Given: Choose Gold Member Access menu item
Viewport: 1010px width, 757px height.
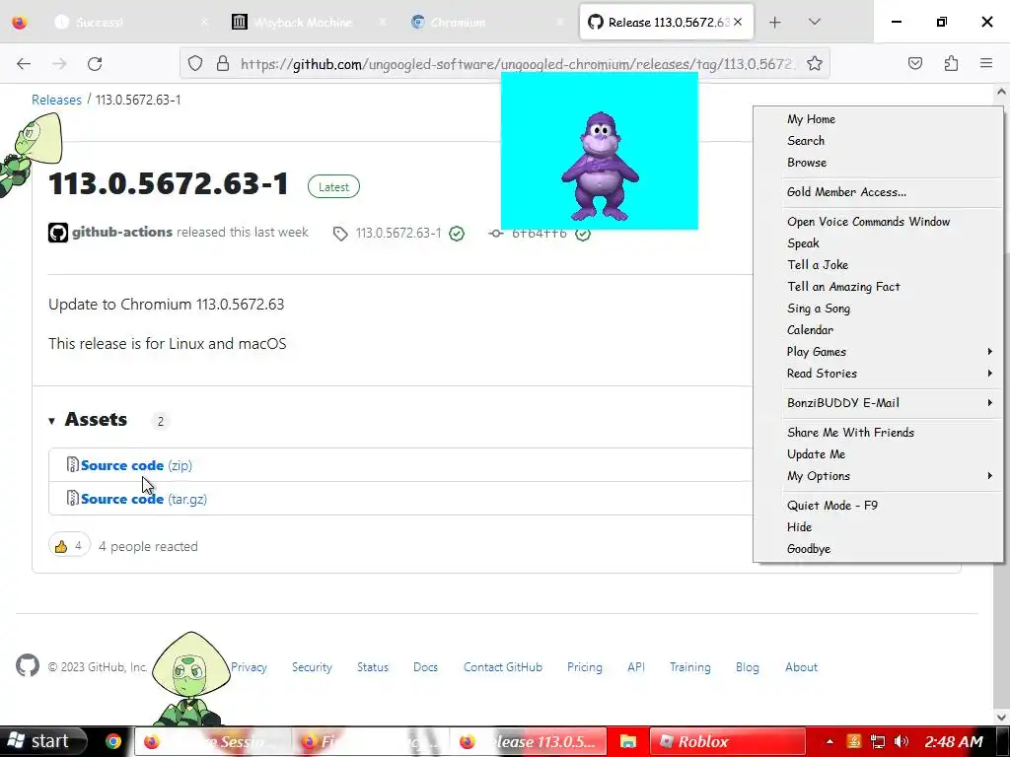Looking at the screenshot, I should pos(878,192).
